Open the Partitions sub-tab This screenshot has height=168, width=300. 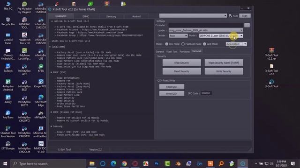(184, 52)
